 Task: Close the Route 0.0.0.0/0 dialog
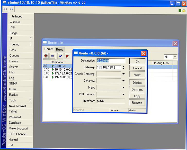coord(144,53)
